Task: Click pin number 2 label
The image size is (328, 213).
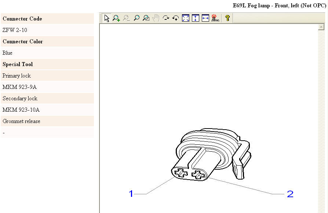Action: 290,194
